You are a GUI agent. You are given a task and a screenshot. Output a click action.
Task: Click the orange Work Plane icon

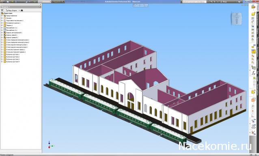(253, 100)
